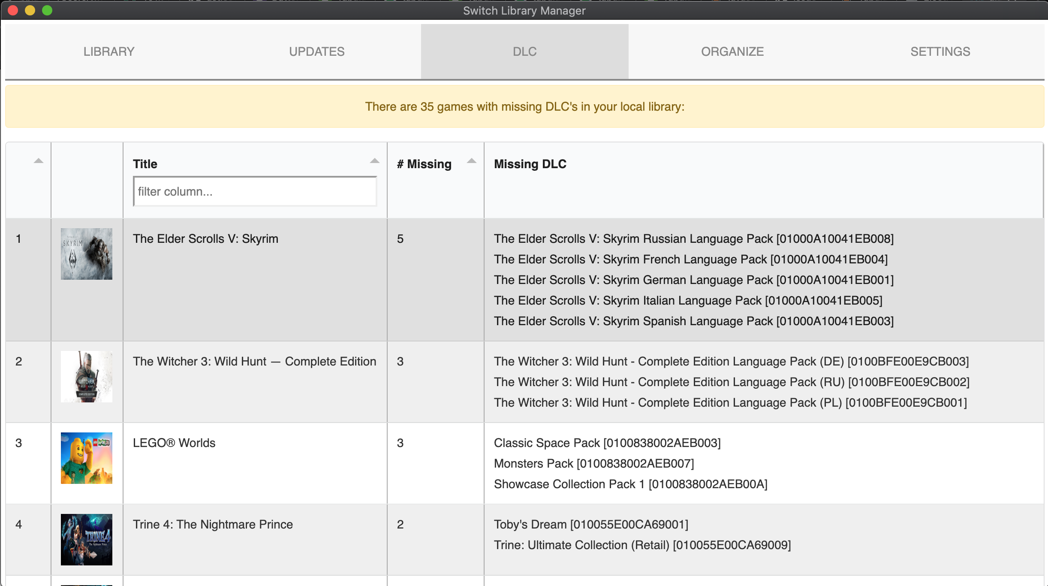The image size is (1048, 586).
Task: Click the Toby's Dream DLC entry
Action: click(590, 524)
